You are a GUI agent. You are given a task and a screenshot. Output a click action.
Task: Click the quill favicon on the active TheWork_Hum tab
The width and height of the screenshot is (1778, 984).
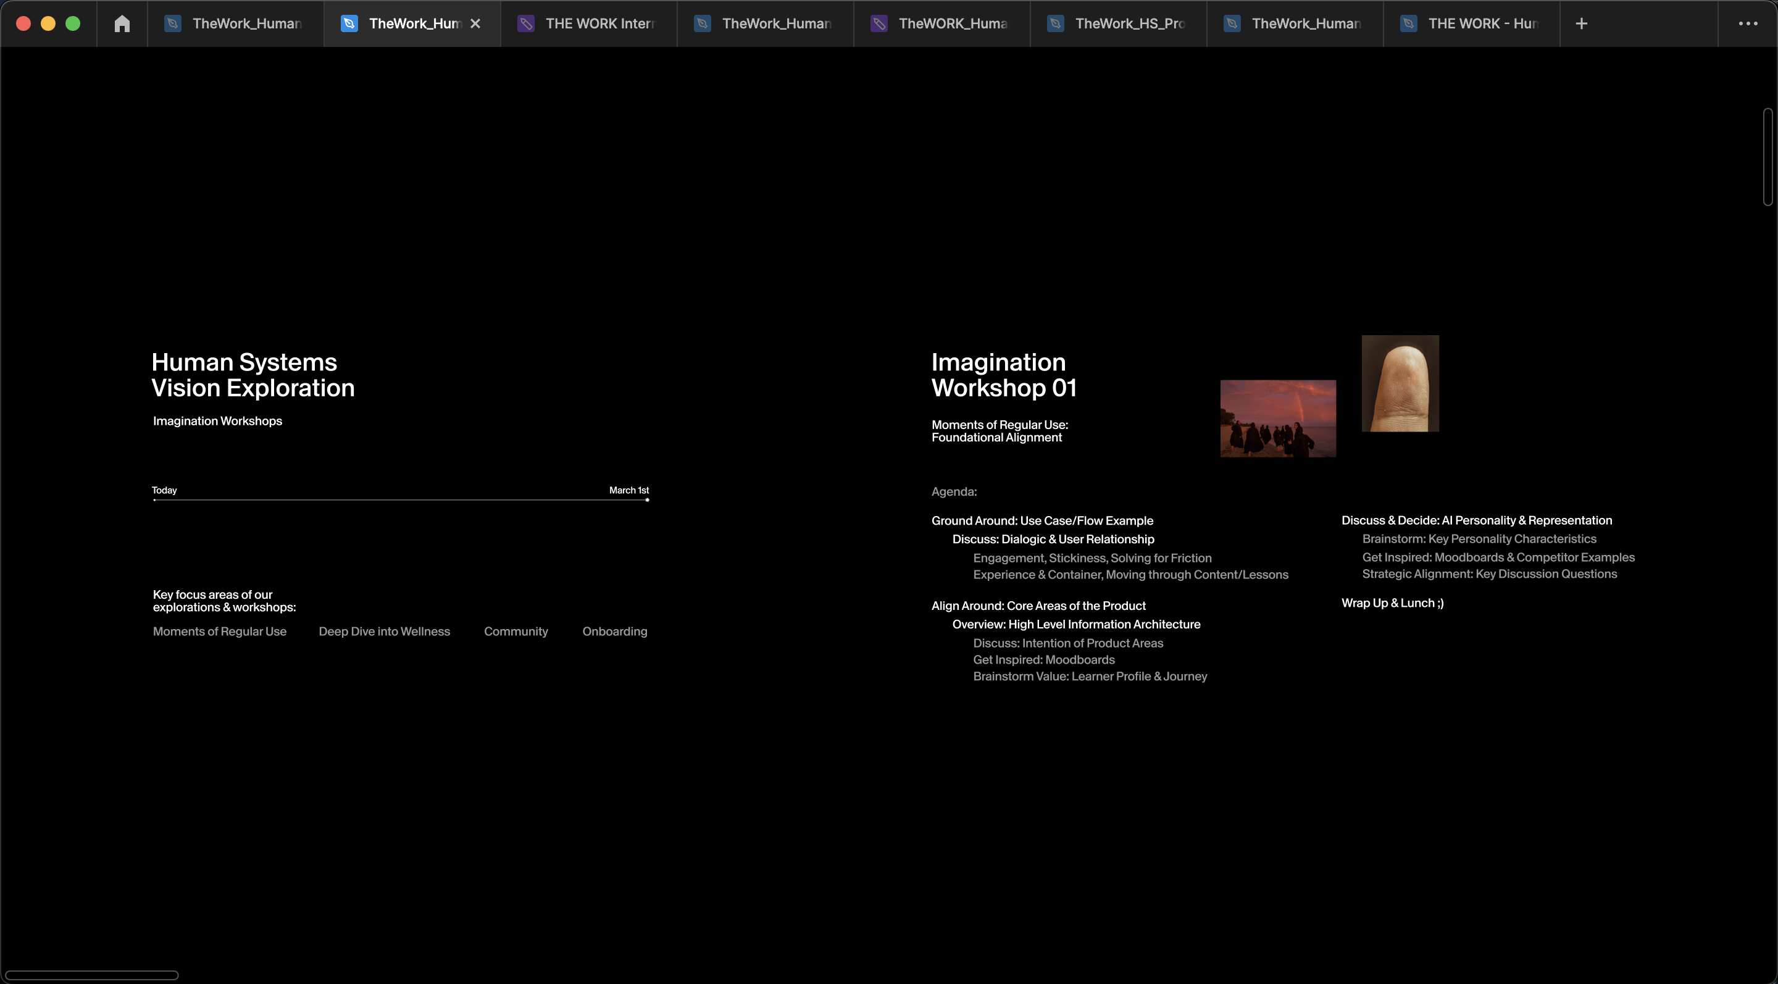349,23
